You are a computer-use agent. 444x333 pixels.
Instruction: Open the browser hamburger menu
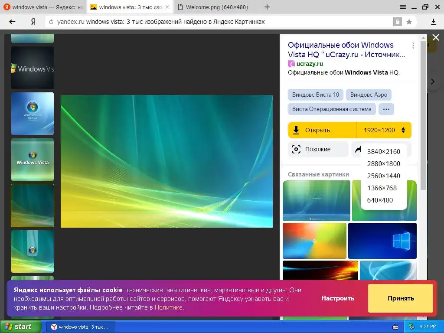tap(403, 7)
